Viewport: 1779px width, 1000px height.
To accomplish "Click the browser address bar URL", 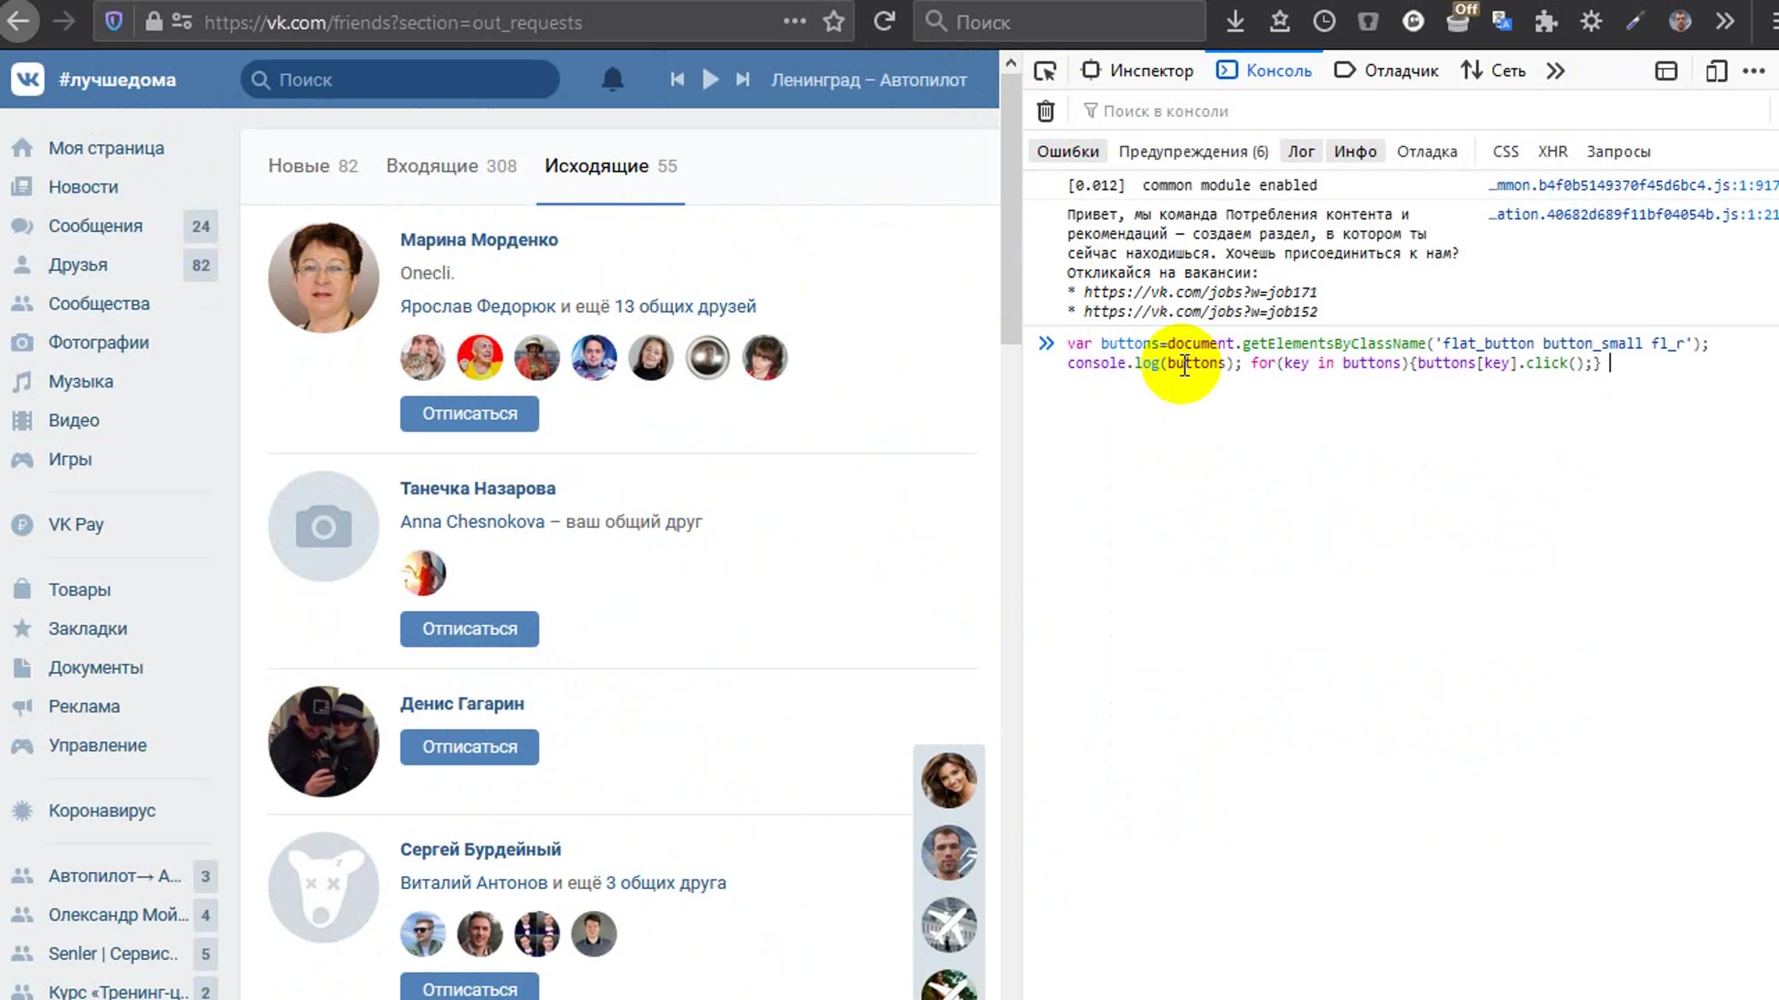I will pyautogui.click(x=393, y=22).
